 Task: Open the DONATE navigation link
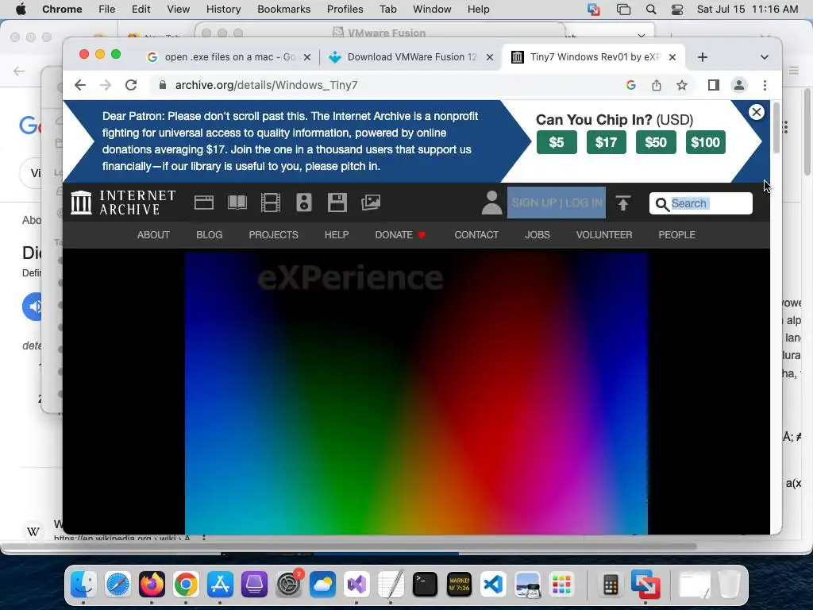click(400, 235)
